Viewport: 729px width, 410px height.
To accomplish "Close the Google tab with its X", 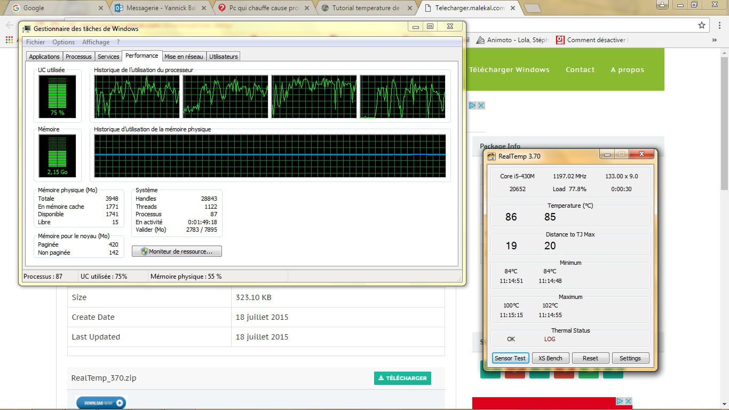I will coord(101,8).
